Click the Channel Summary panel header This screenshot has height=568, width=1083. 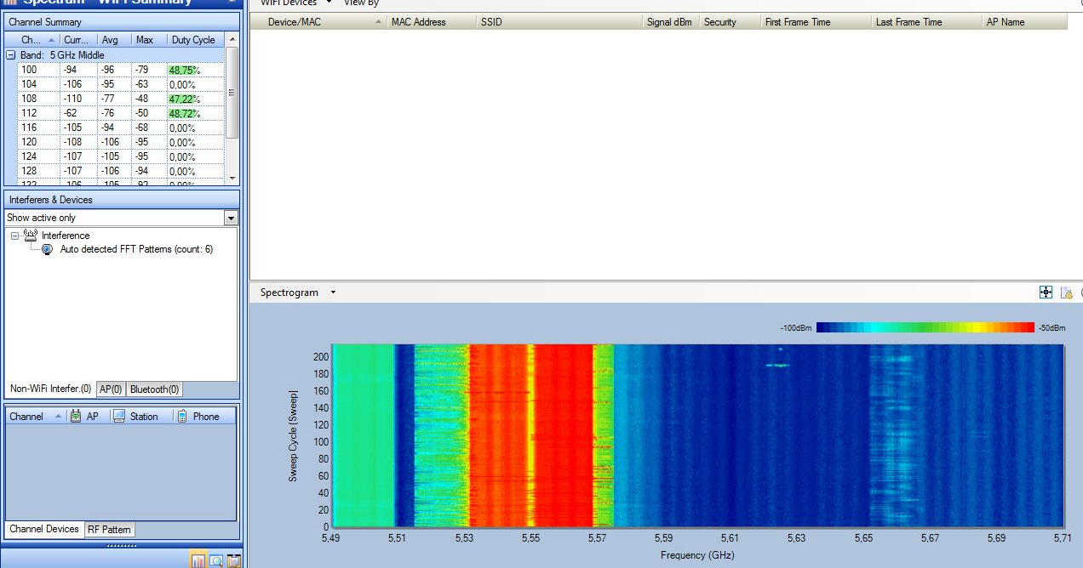[122, 22]
